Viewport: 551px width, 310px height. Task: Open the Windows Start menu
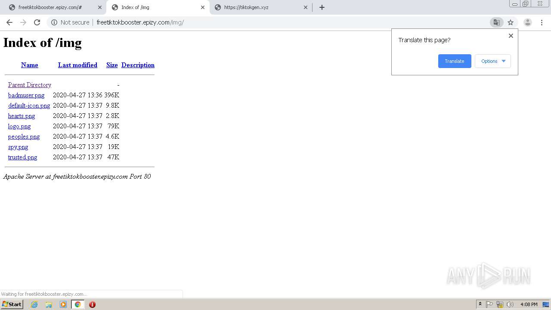click(12, 304)
